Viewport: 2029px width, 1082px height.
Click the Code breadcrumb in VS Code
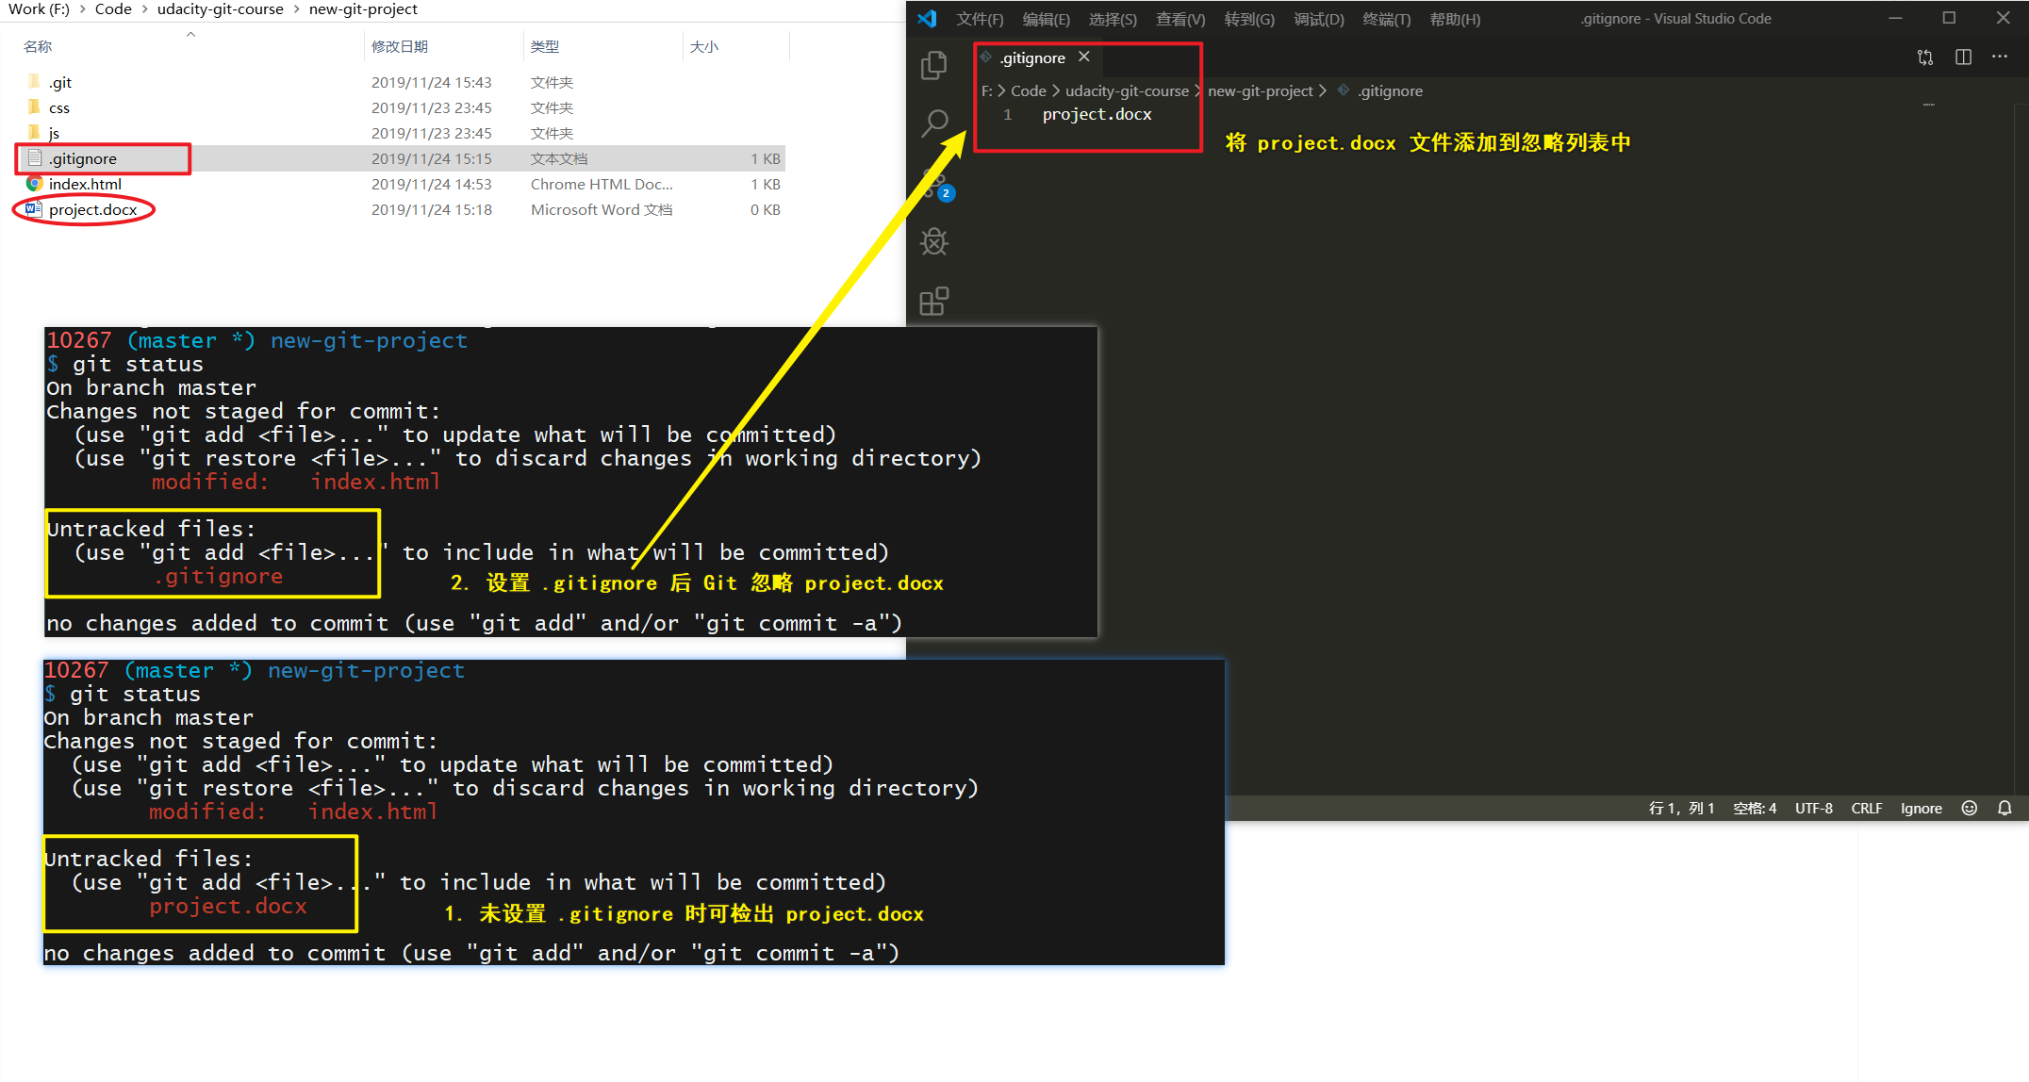coord(1029,90)
